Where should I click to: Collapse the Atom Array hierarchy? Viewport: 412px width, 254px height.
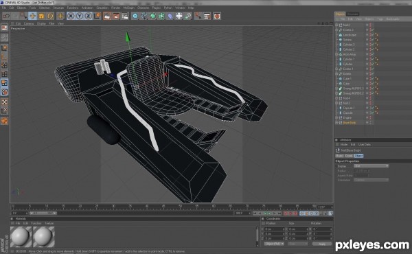coord(337,54)
